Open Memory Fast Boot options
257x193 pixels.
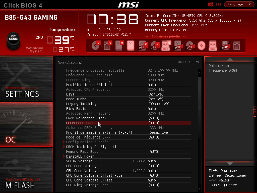(128, 152)
